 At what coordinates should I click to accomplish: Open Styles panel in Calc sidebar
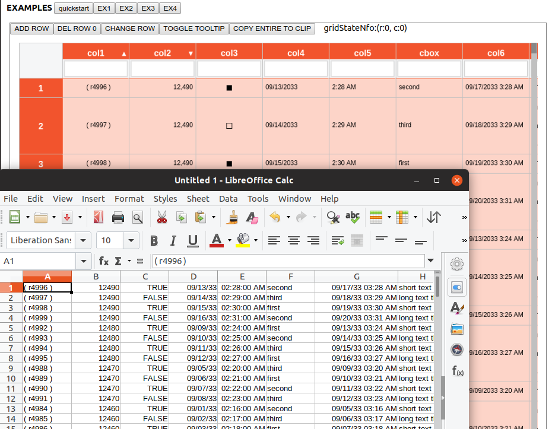coord(457,309)
